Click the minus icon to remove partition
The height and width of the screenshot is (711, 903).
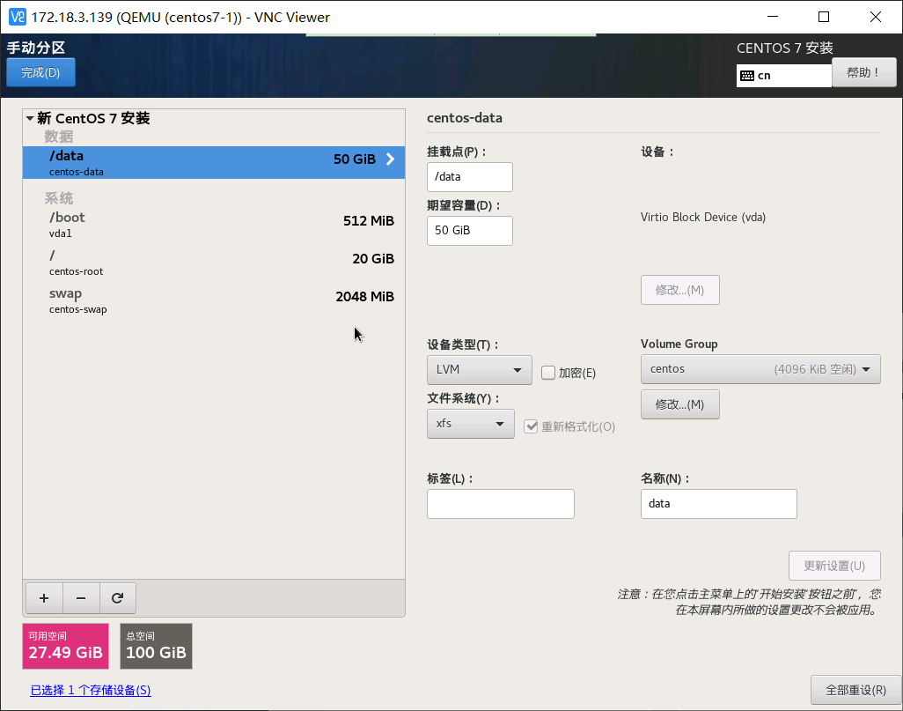[x=81, y=598]
